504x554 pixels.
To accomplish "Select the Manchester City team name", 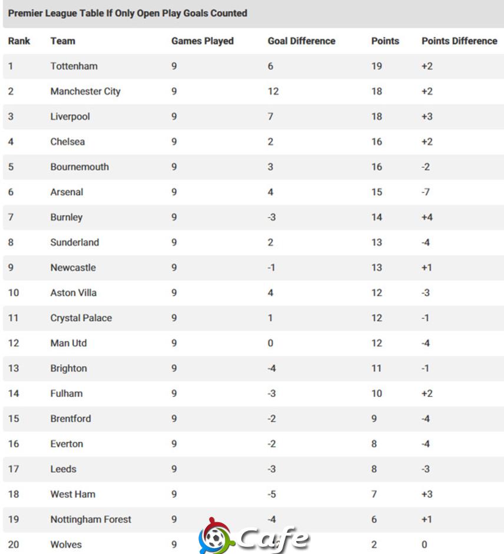I will click(85, 91).
